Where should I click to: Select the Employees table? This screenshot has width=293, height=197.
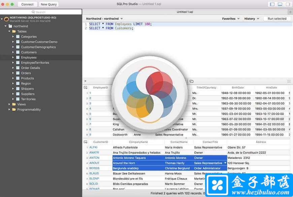pyautogui.click(x=29, y=58)
